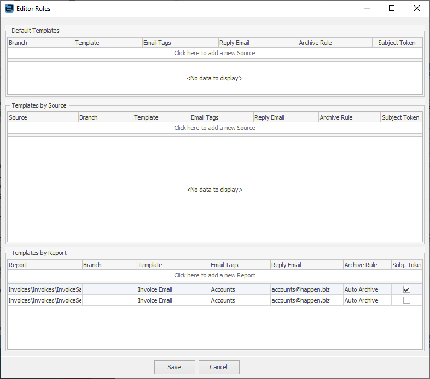Close the Editor Rules dialog

417,9
